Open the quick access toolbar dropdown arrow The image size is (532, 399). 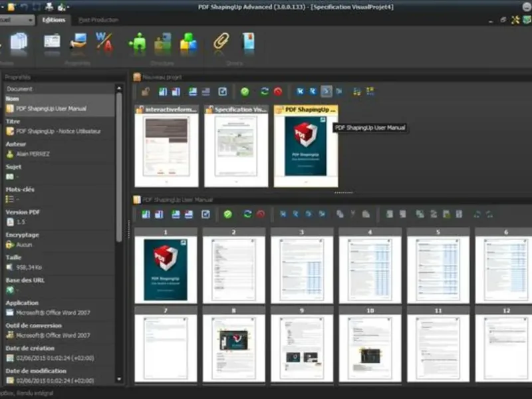[x=68, y=7]
